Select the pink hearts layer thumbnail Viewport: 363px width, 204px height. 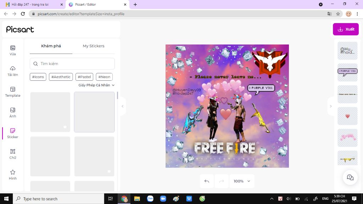[347, 138]
